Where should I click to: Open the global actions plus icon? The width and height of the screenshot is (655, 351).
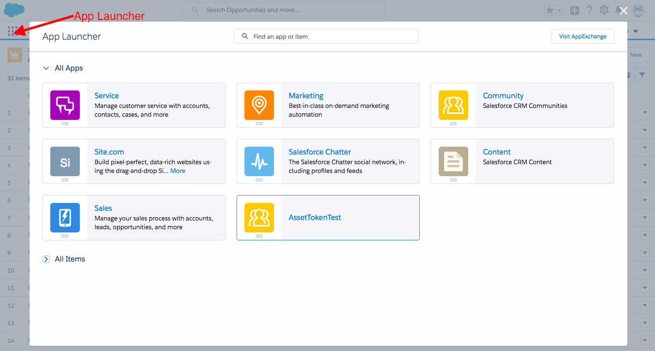pos(575,10)
